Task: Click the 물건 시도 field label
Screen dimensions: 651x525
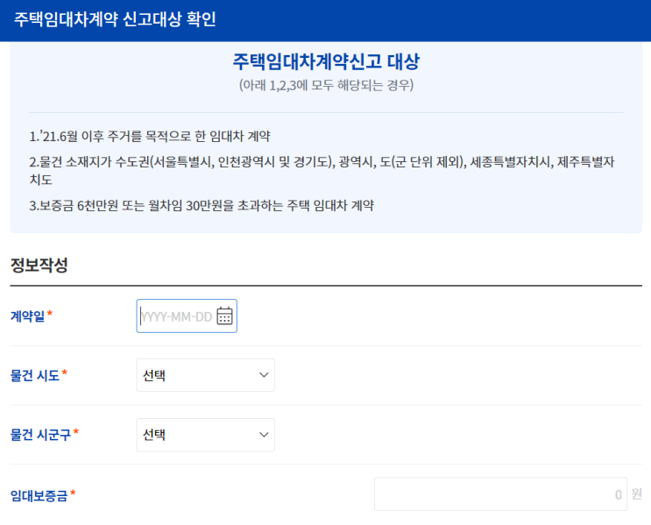Action: pyautogui.click(x=35, y=375)
